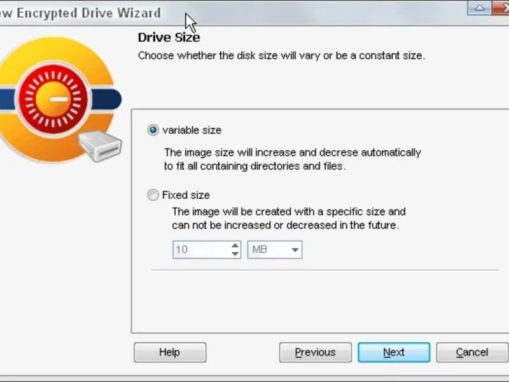Image resolution: width=509 pixels, height=382 pixels.
Task: Select the variable size radio button
Action: coord(153,130)
